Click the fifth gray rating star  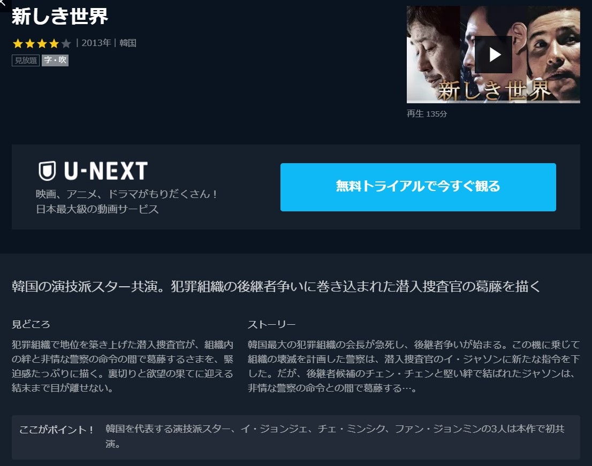[66, 43]
